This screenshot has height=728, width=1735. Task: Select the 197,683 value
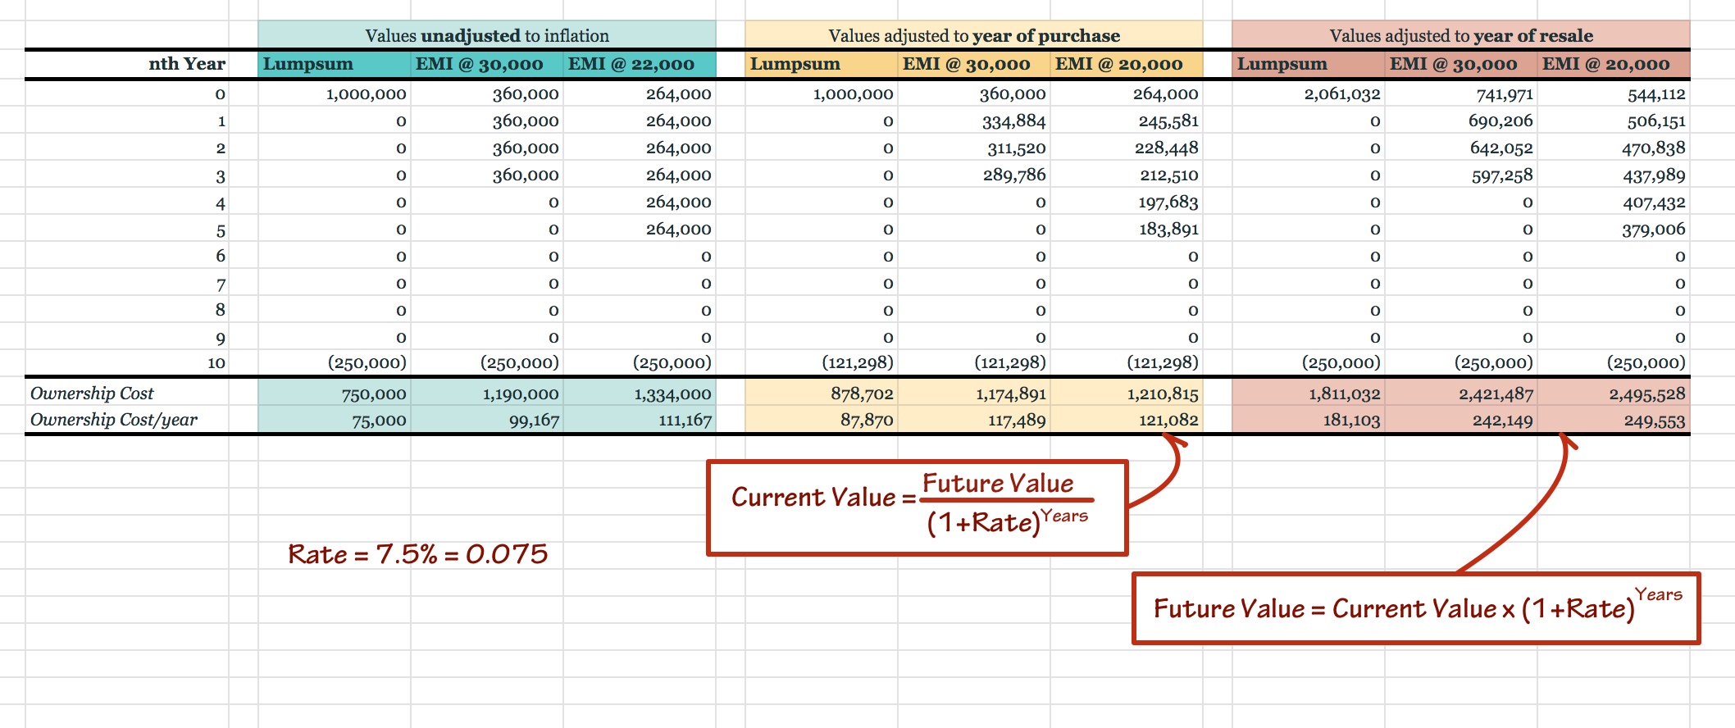tap(1168, 202)
